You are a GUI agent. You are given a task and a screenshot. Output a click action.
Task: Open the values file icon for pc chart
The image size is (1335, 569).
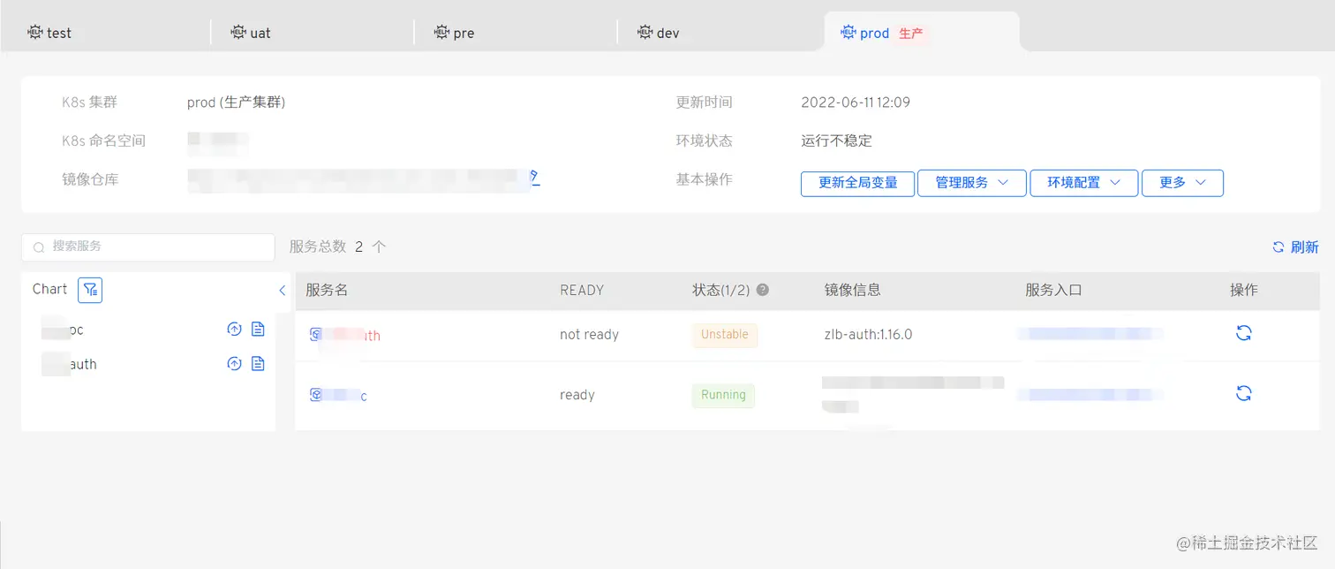click(x=258, y=330)
